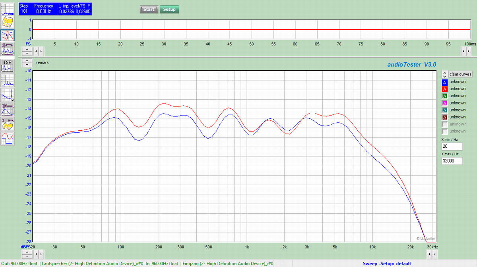Image resolution: width=477 pixels, height=267 pixels.
Task: Click the spinner beside clear curves
Action: click(x=444, y=74)
